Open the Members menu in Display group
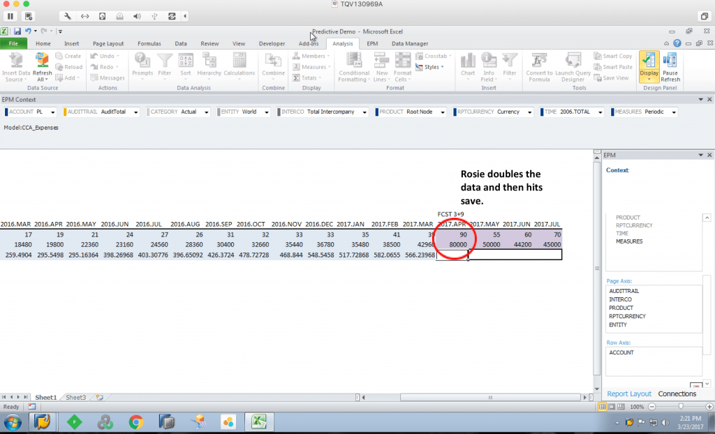 point(311,56)
